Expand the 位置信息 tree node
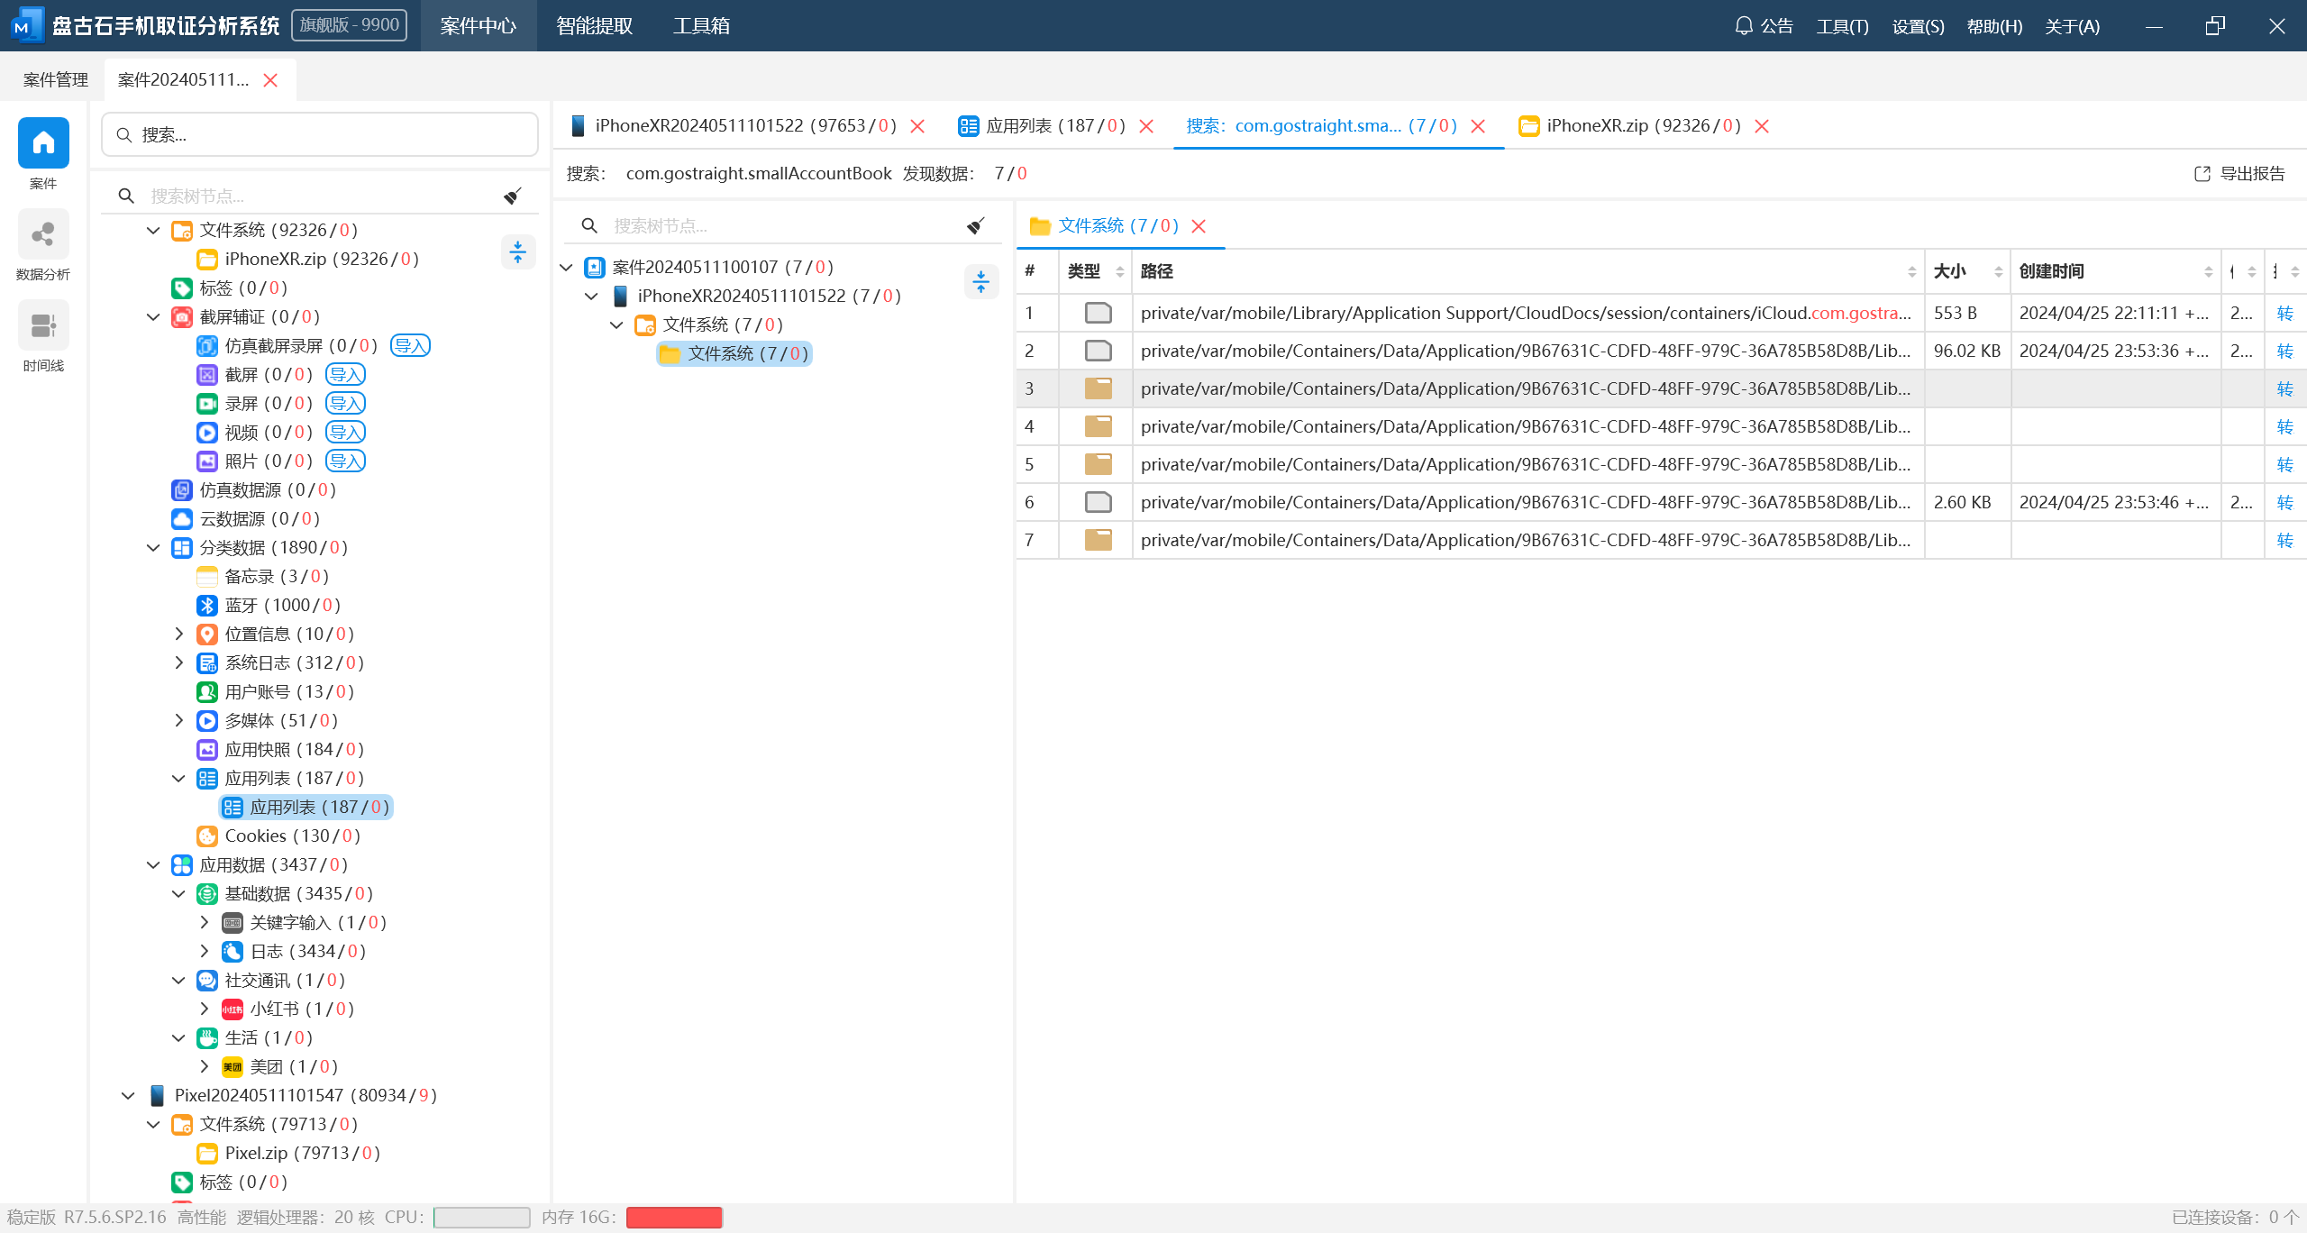Viewport: 2307px width, 1233px height. pyautogui.click(x=178, y=635)
